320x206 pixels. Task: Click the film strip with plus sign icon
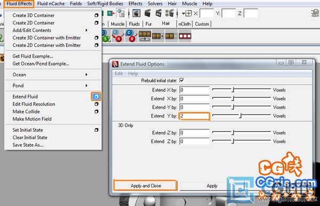(158, 36)
